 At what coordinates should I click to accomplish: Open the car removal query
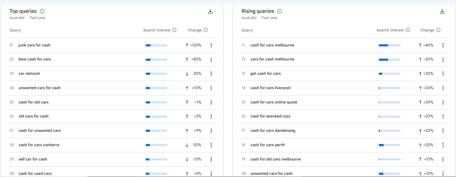pos(29,74)
